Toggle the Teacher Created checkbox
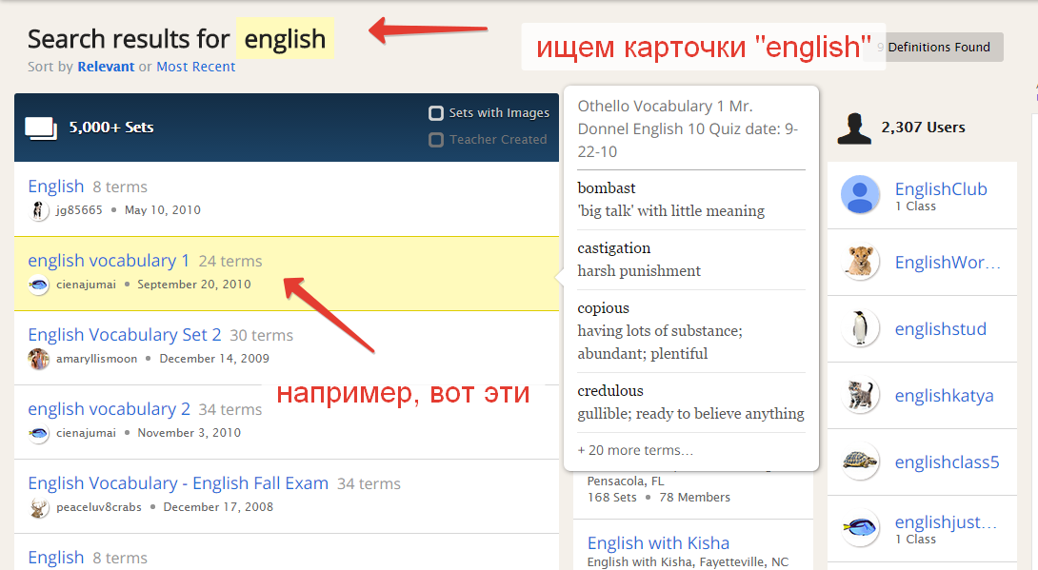Screen dimensions: 1038x570 [436, 140]
